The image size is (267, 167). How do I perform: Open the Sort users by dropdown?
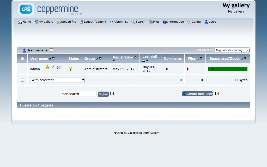coord(232,50)
